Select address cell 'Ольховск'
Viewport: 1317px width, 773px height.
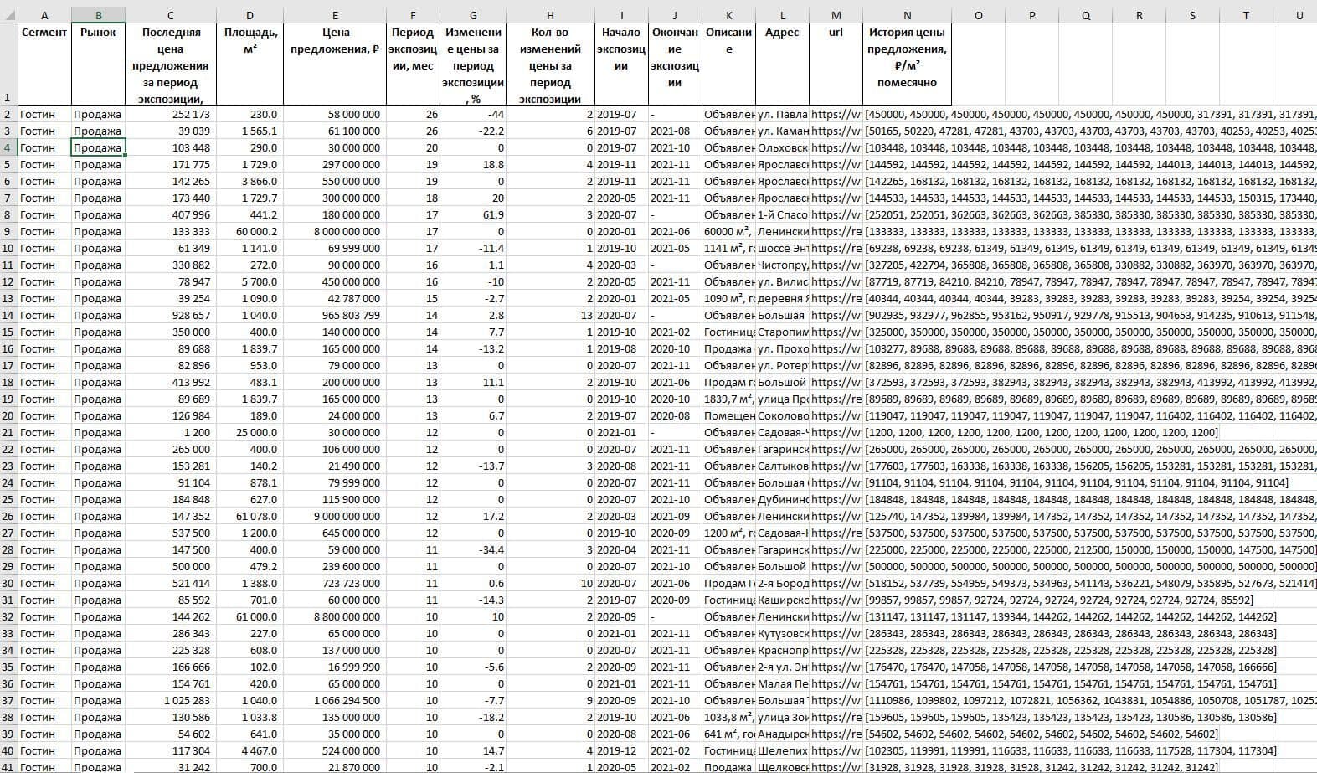coord(782,147)
